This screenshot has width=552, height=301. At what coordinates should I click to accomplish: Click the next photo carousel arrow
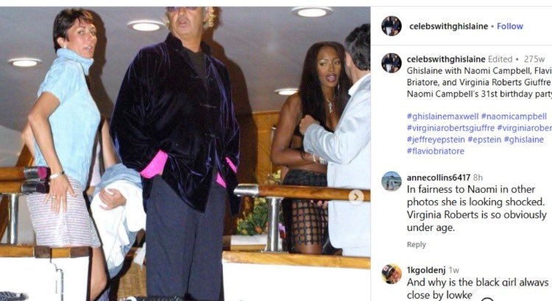click(x=356, y=196)
